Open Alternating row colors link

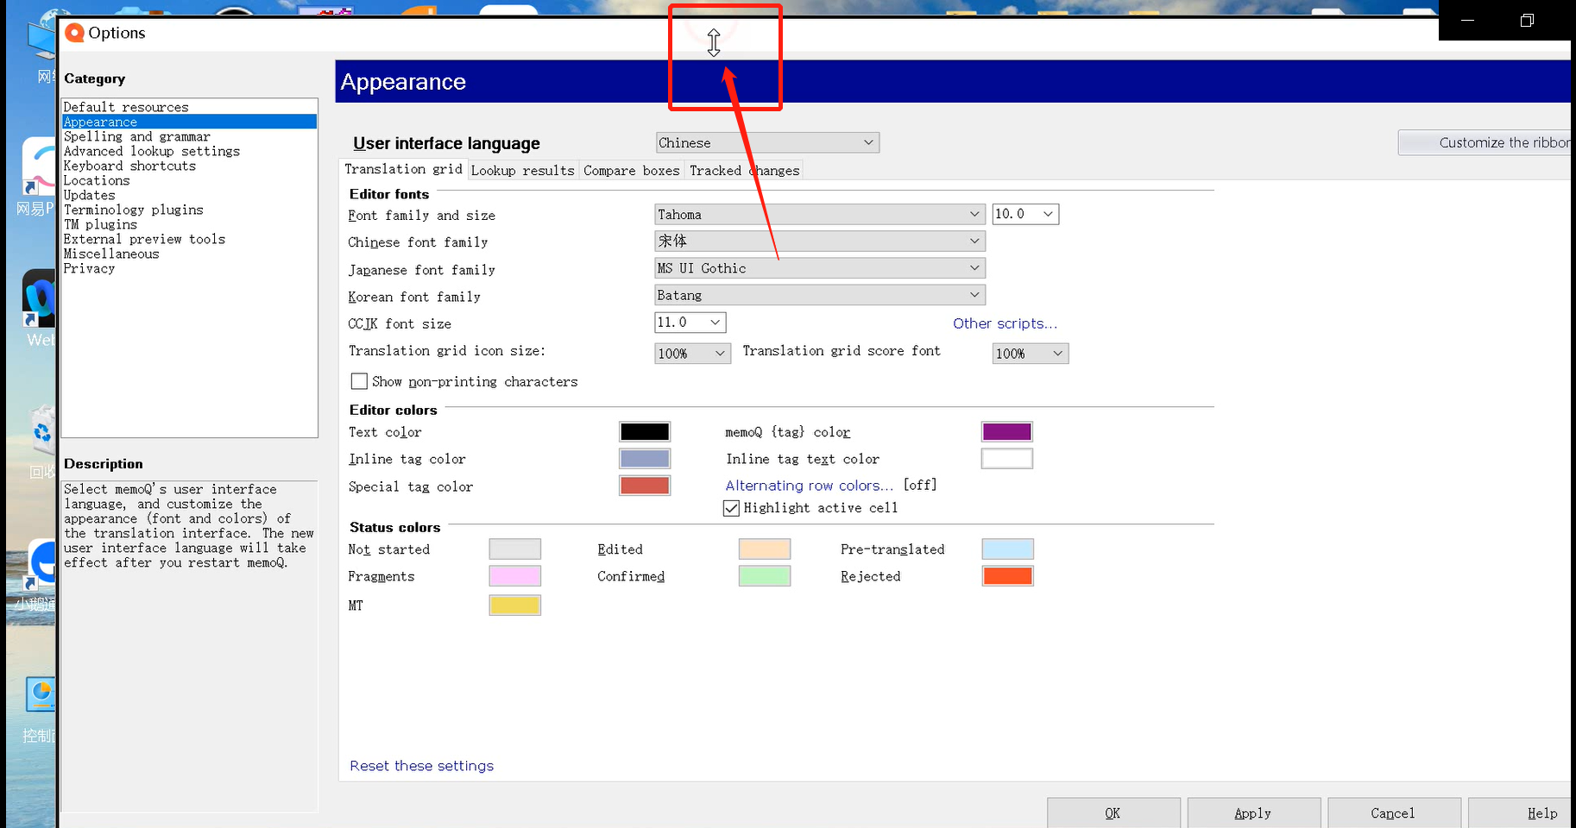click(810, 486)
